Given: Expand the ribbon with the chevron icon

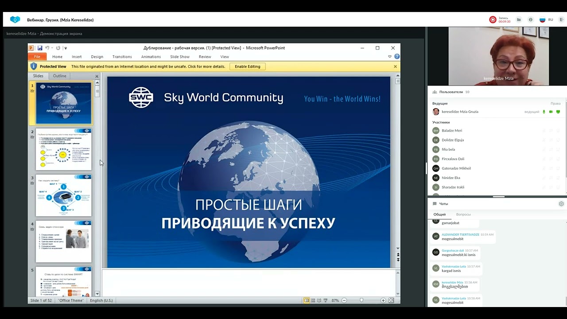Looking at the screenshot, I should [x=390, y=57].
